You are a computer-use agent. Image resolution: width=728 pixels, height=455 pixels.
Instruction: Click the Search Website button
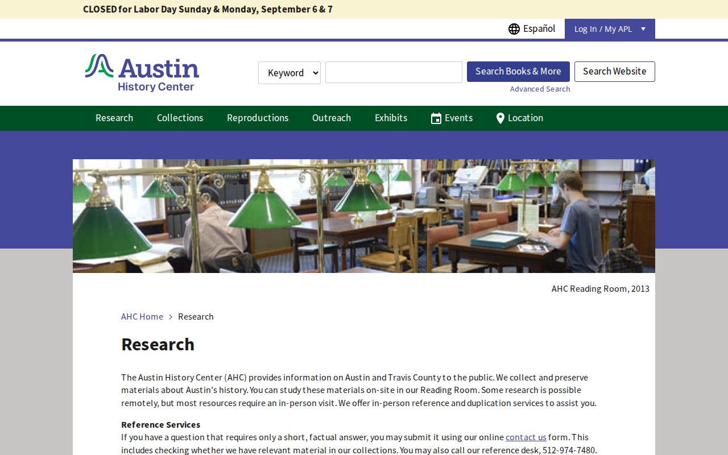point(615,72)
